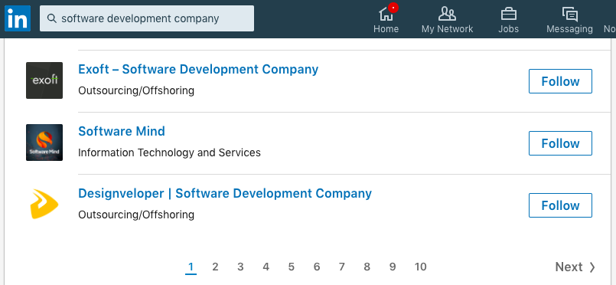Open the Designveloper yellow logo
The image size is (616, 285).
(x=44, y=205)
